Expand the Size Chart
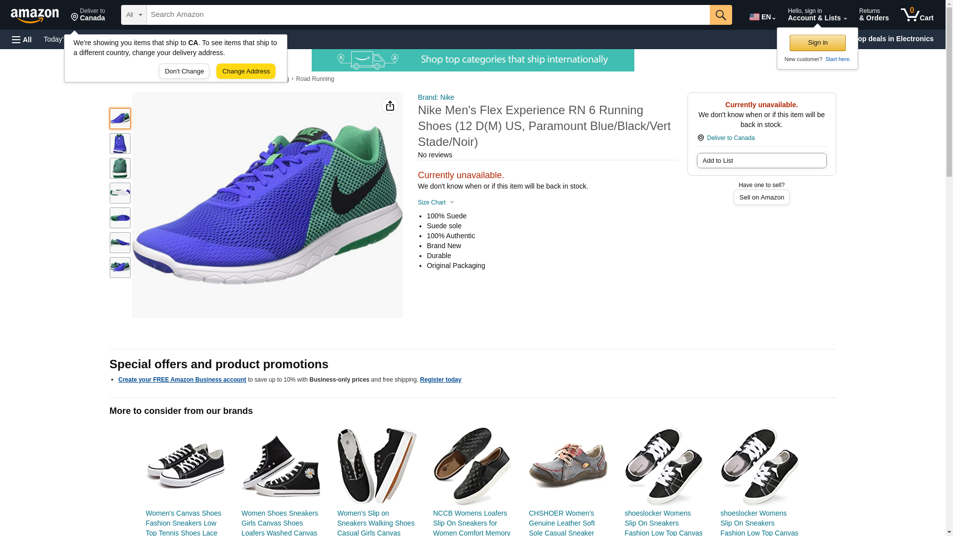This screenshot has height=536, width=953. [435, 202]
